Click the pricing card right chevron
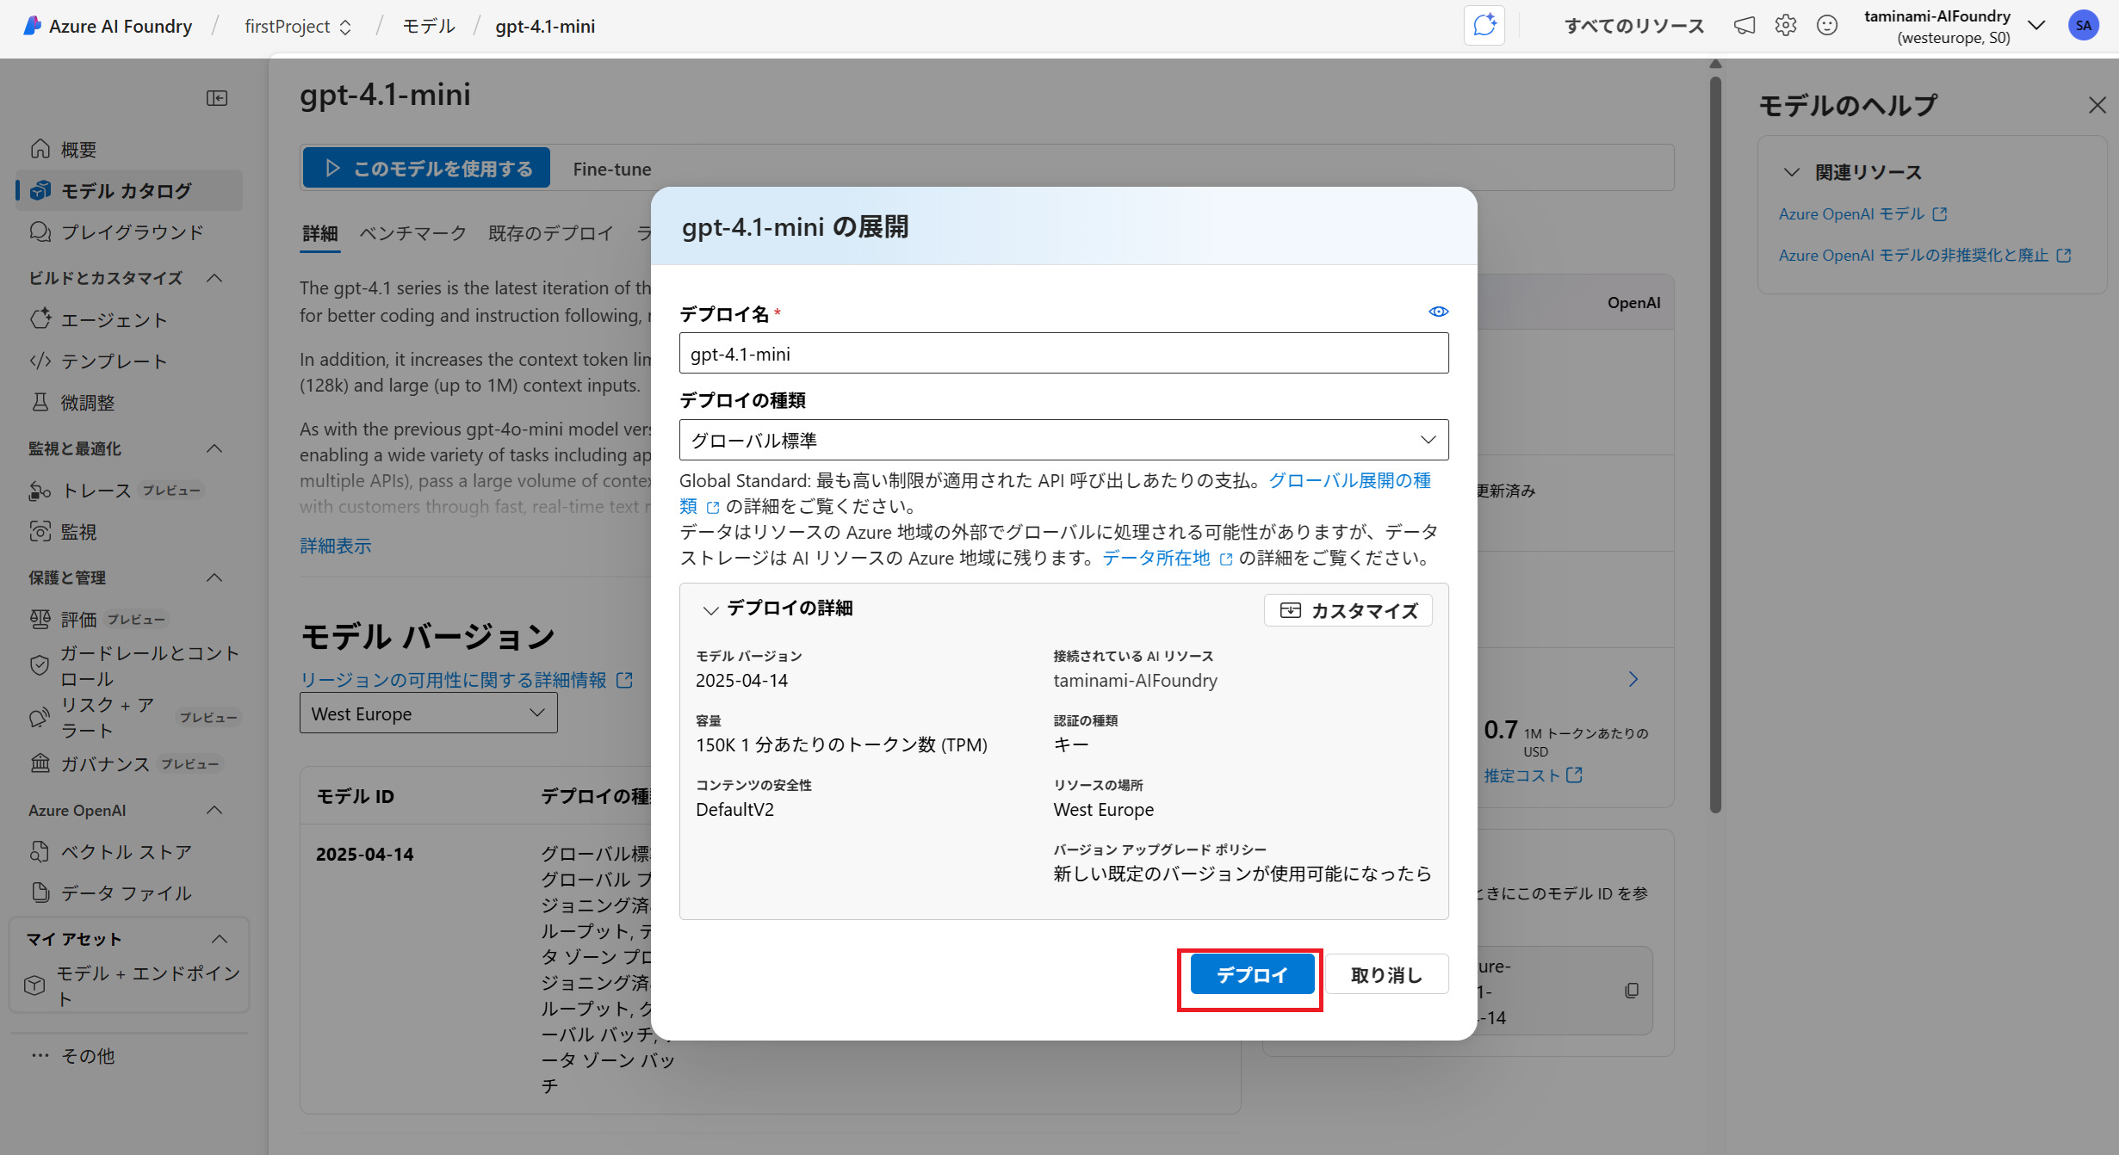 tap(1633, 679)
